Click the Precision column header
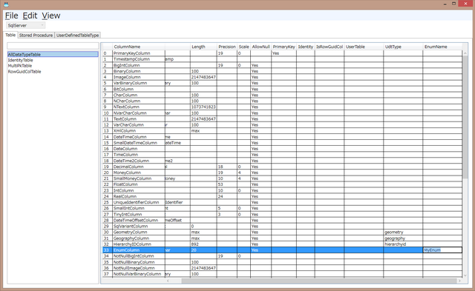Image resolution: width=475 pixels, height=291 pixels. pos(227,47)
